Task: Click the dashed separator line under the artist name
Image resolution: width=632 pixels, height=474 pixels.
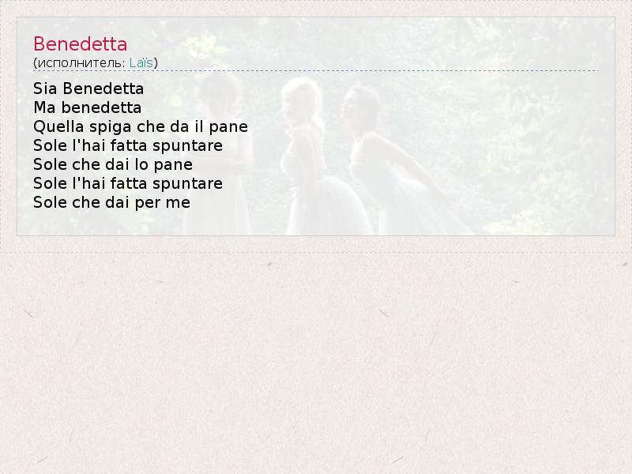Action: point(316,70)
